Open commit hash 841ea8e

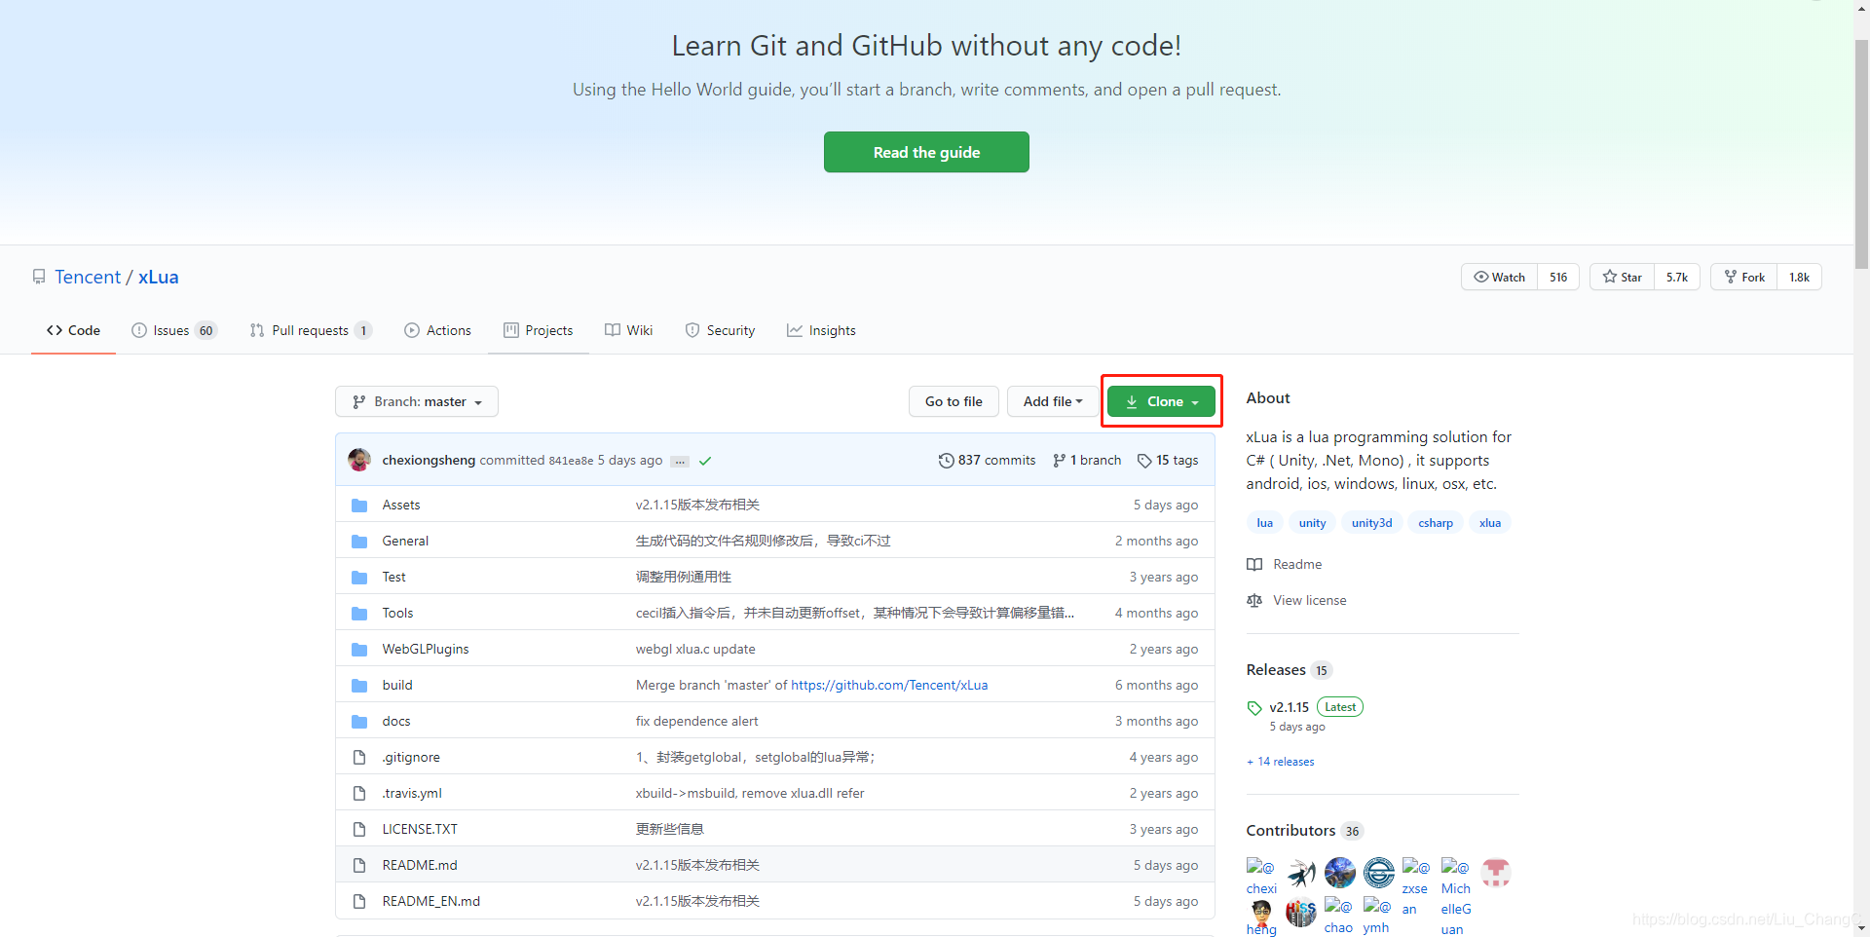click(x=571, y=461)
